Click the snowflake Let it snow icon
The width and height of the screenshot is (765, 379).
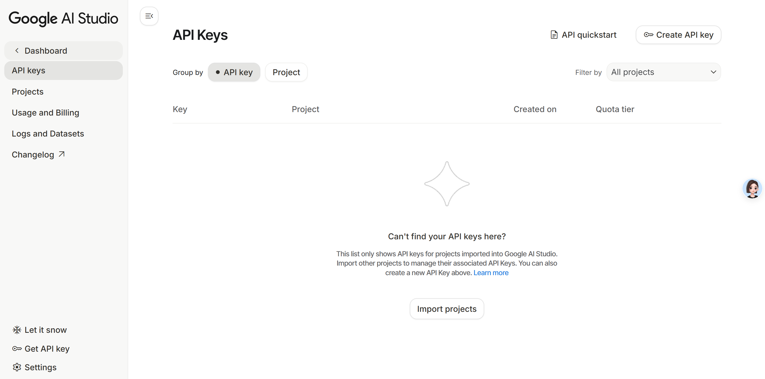tap(17, 330)
